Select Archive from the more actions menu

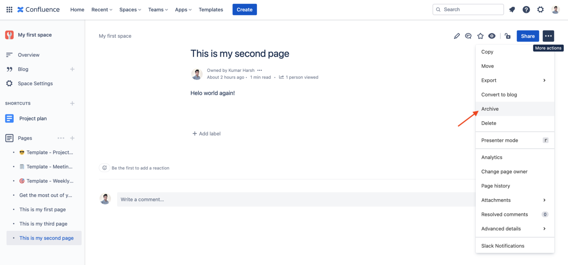point(490,109)
